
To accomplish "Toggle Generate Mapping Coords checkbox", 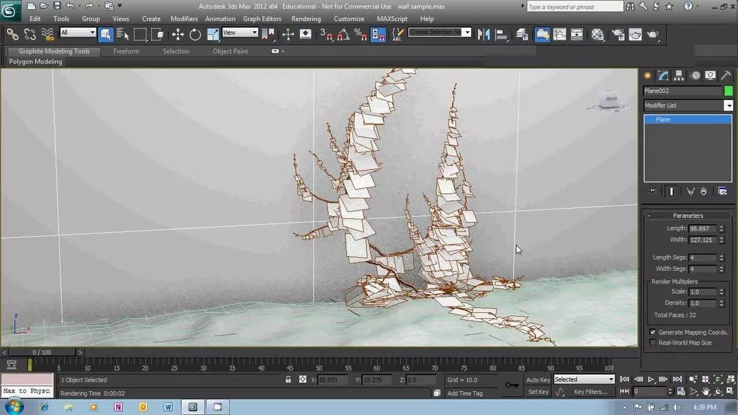I will [653, 332].
